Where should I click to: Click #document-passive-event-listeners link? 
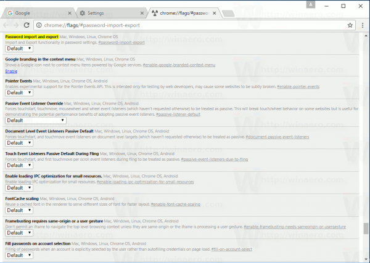pyautogui.click(x=277, y=137)
